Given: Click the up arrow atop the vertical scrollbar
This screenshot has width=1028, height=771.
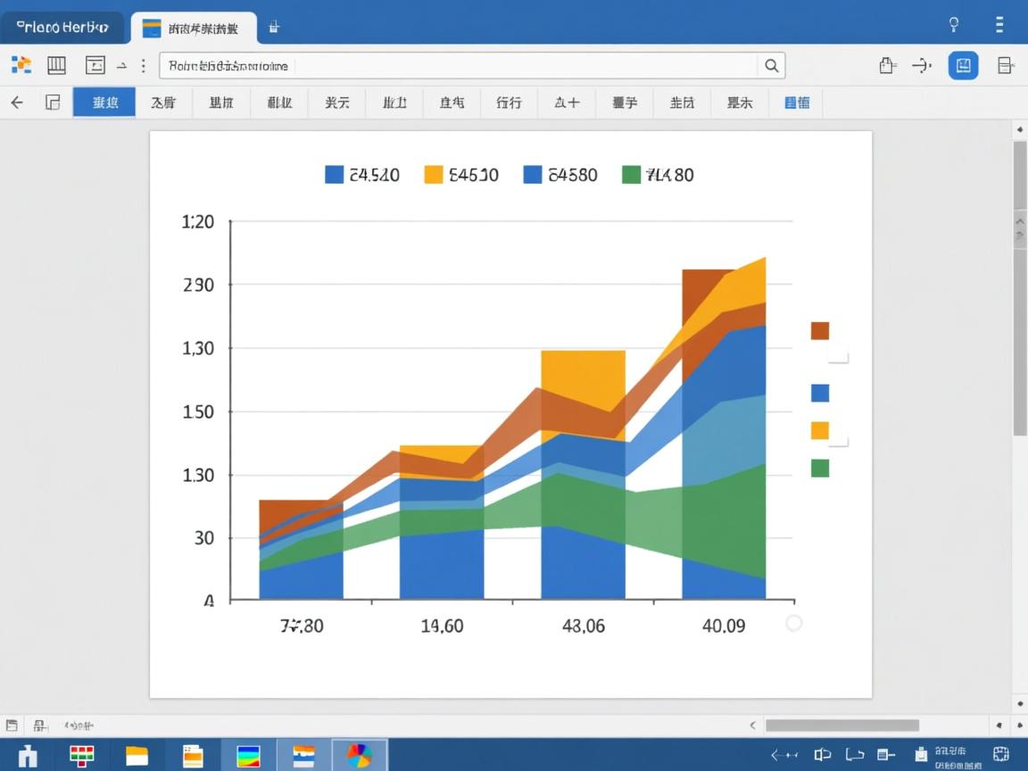Looking at the screenshot, I should pos(1020,130).
